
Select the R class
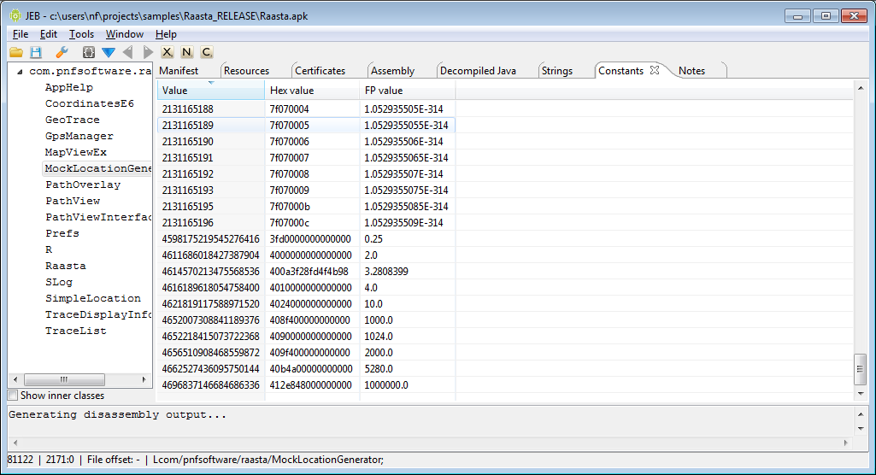point(50,249)
